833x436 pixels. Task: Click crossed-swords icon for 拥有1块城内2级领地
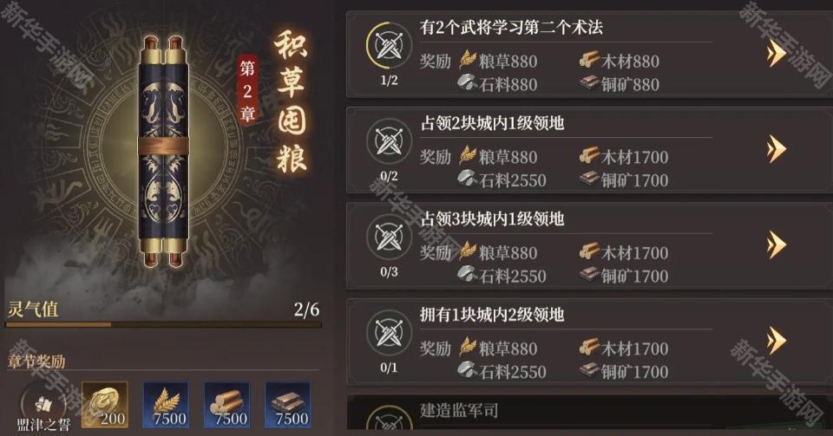coord(389,333)
